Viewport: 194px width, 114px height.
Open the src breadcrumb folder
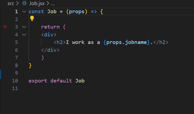(x=11, y=4)
